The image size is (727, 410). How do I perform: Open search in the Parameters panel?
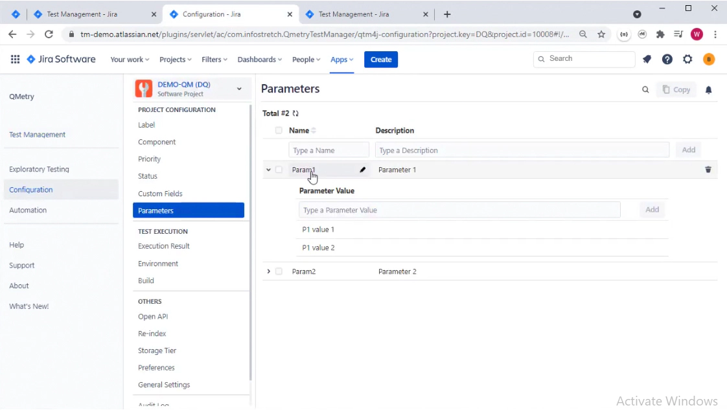click(x=645, y=89)
